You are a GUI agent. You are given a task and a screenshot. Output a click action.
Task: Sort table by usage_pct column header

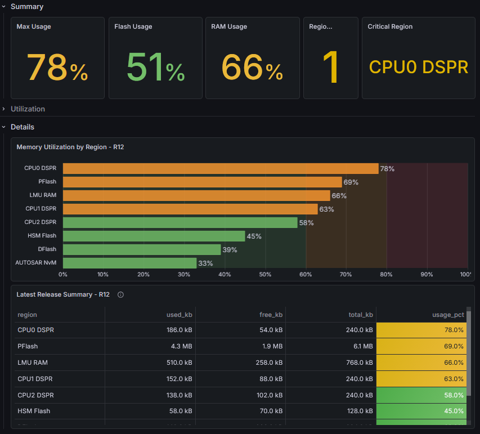pyautogui.click(x=448, y=315)
